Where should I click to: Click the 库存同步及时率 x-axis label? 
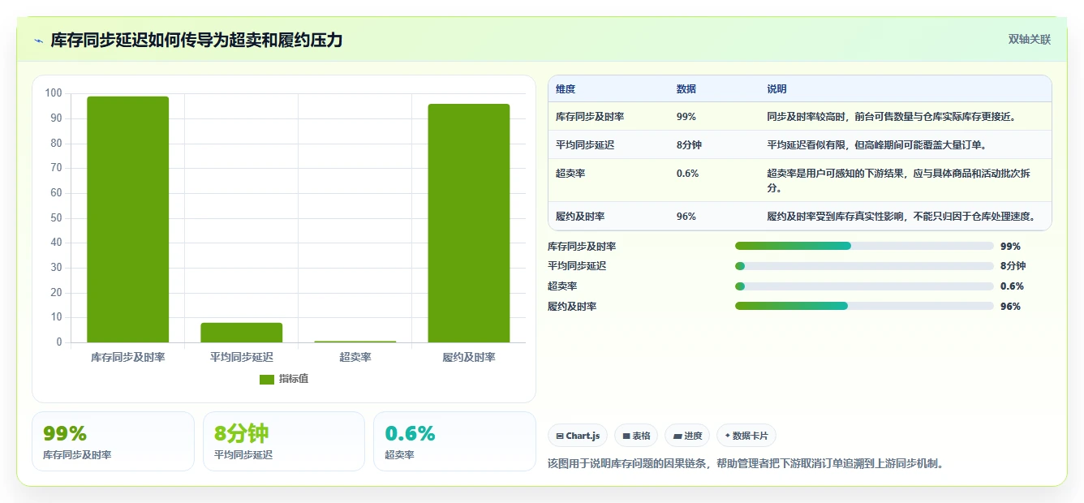(x=128, y=357)
